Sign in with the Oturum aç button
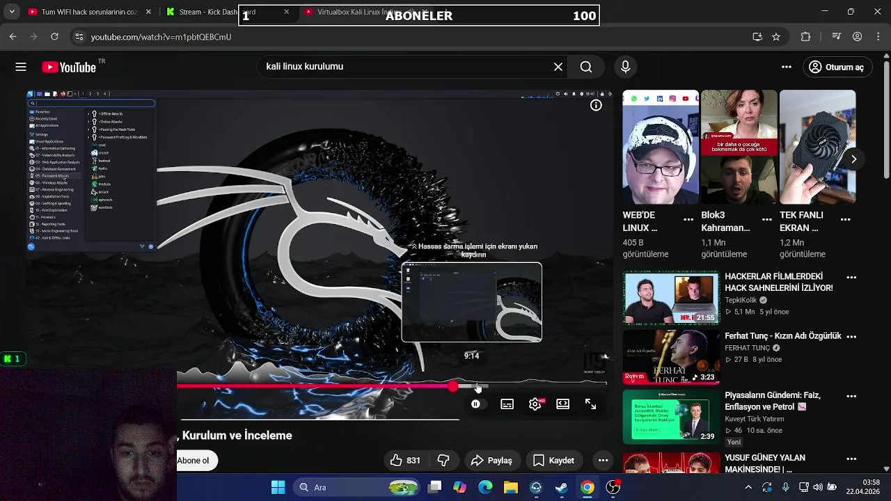The width and height of the screenshot is (891, 501). click(x=837, y=67)
